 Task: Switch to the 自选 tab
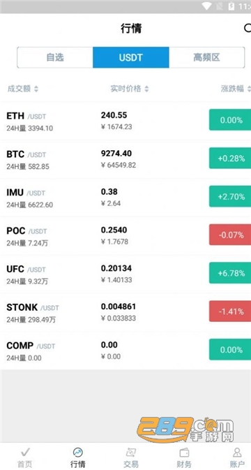click(55, 57)
